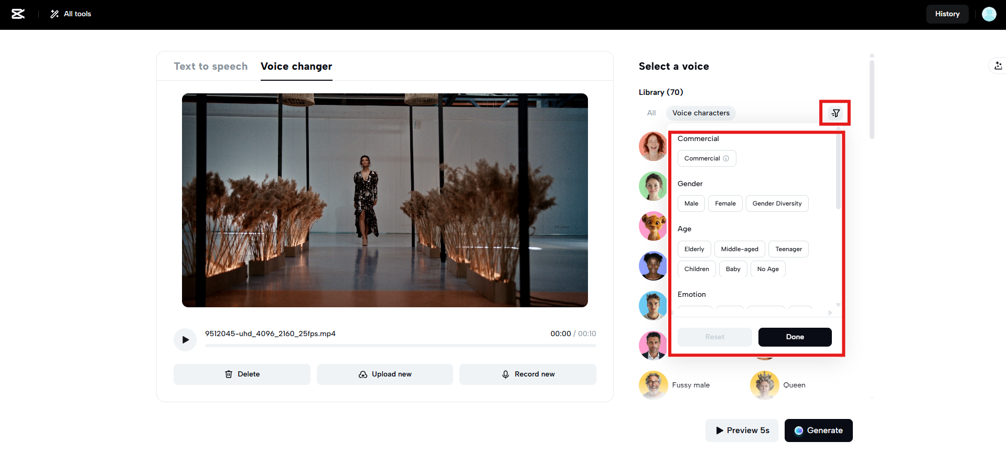This screenshot has height=452, width=1006.
Task: Filter voices by Elderly age
Action: click(x=694, y=249)
